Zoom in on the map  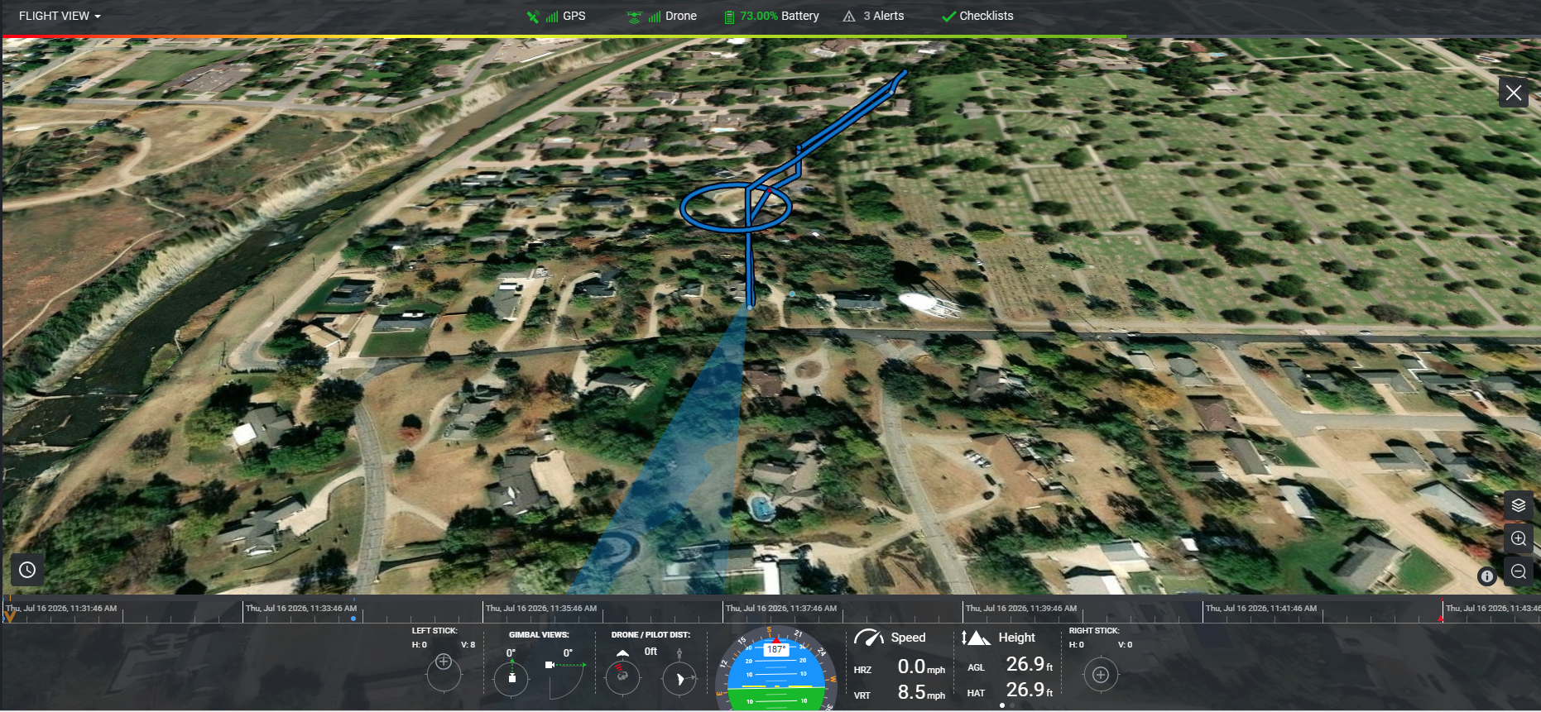pos(1519,538)
